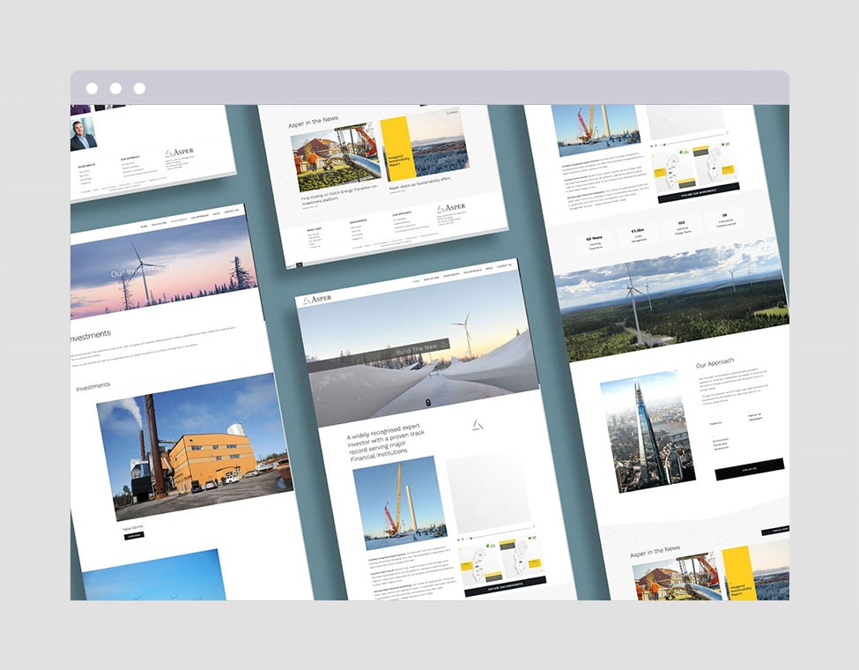Click the INVESTMENTS footer heading on the top-middle news page

[359, 221]
